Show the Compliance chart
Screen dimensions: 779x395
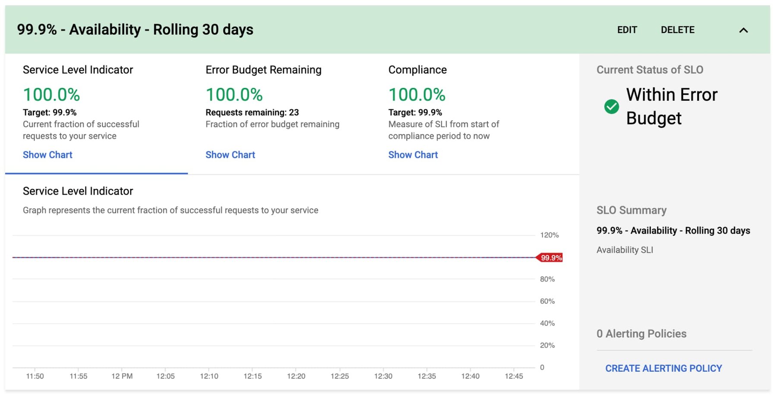(413, 155)
